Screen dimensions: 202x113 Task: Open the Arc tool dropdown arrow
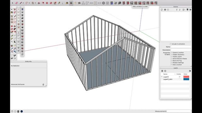pos(29,3)
